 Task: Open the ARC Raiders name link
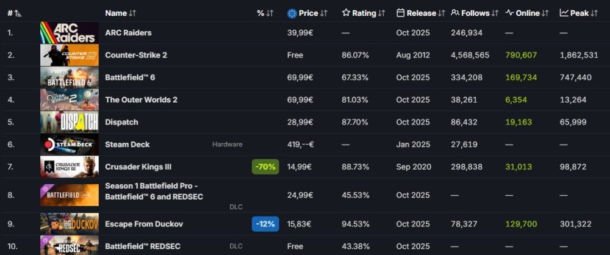pyautogui.click(x=128, y=33)
